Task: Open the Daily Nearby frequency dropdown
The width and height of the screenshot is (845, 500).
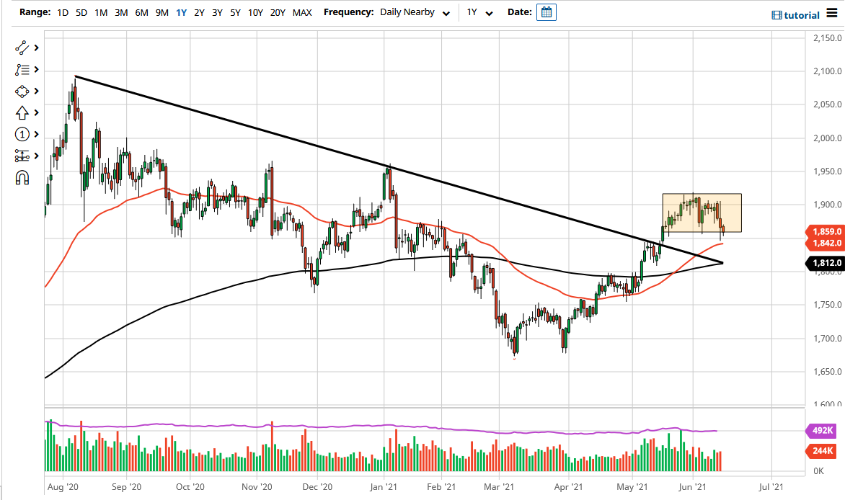Action: (x=415, y=12)
